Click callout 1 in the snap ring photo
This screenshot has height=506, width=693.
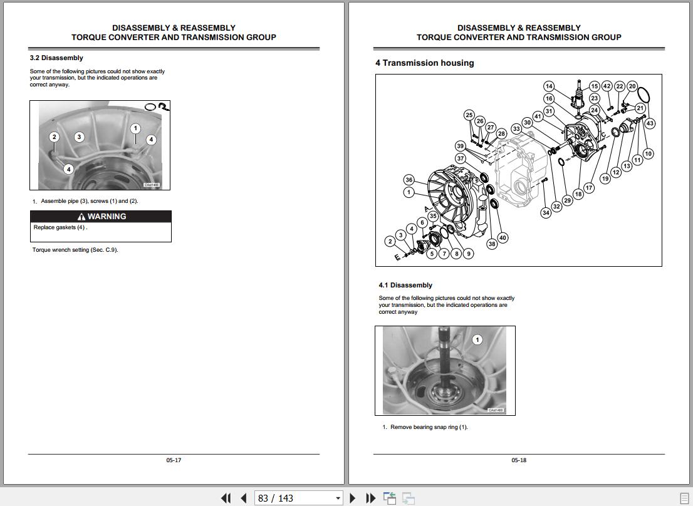(477, 339)
